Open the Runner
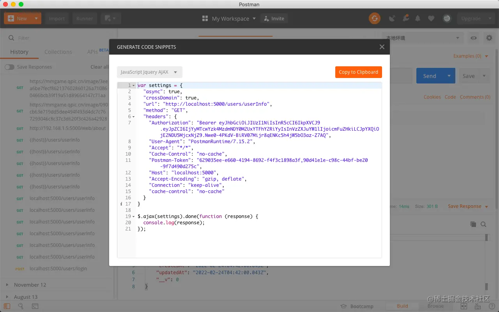The height and width of the screenshot is (312, 499). [85, 18]
